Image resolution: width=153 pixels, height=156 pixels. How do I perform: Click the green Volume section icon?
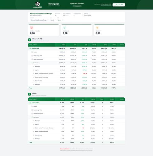(x=30, y=94)
